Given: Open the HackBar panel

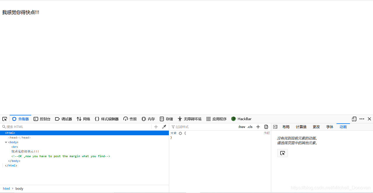Looking at the screenshot, I should [241, 119].
